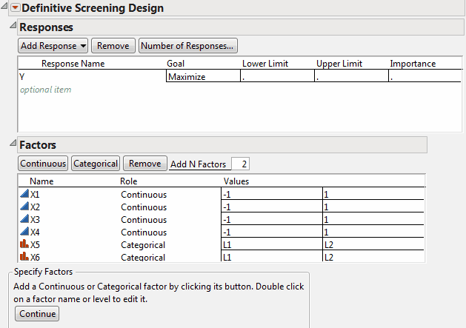466x328 pixels.
Task: Select the Lower Limit cell for Y
Action: coord(276,76)
